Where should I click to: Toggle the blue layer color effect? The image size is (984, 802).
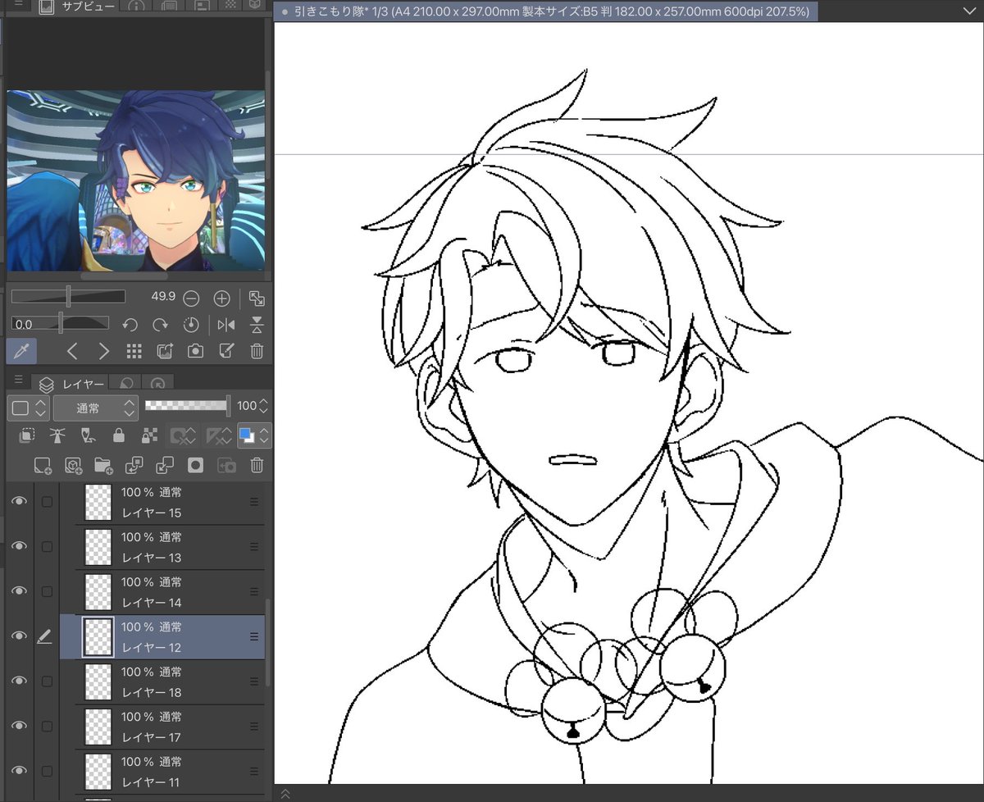pyautogui.click(x=247, y=435)
